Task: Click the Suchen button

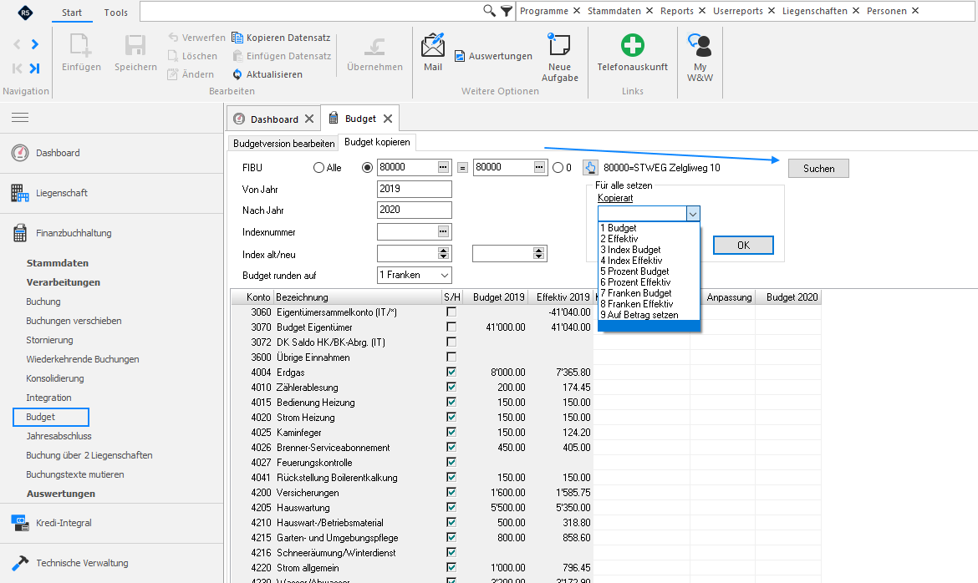Action: 818,169
